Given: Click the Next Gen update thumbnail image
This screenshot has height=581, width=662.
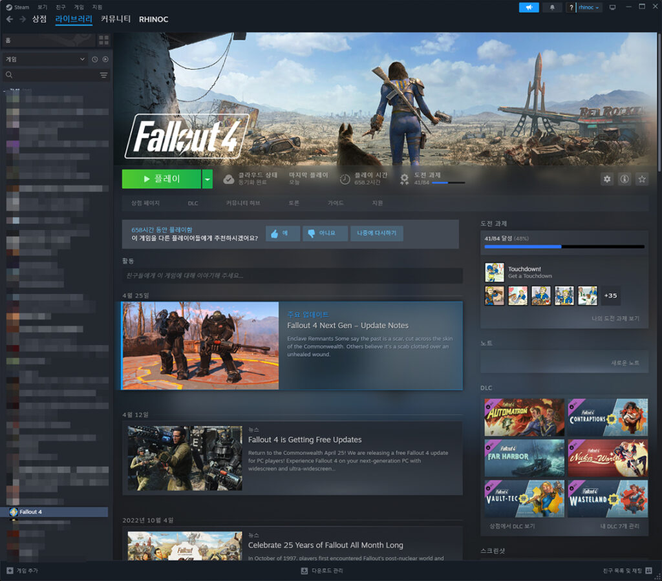Looking at the screenshot, I should tap(200, 346).
